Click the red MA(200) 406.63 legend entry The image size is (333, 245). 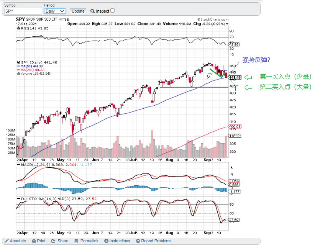[x=32, y=70]
